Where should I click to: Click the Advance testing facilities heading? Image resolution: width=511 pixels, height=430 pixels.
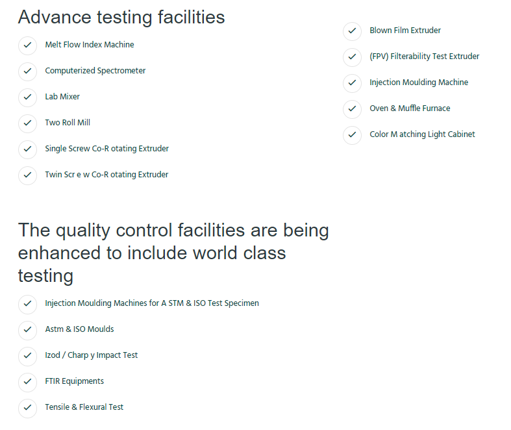[121, 17]
